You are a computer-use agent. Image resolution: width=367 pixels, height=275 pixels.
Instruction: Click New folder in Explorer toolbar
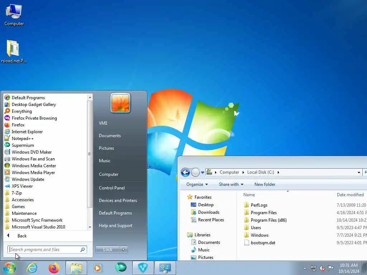(265, 184)
